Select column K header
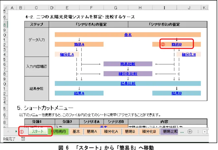Viewport: 218px width, 150px height. (x=204, y=8)
